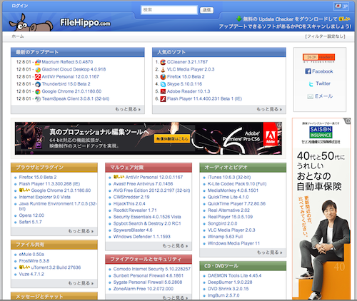Click the FileHippo hippo logo
Viewport: 357px width, 301px height.
tap(31, 23)
